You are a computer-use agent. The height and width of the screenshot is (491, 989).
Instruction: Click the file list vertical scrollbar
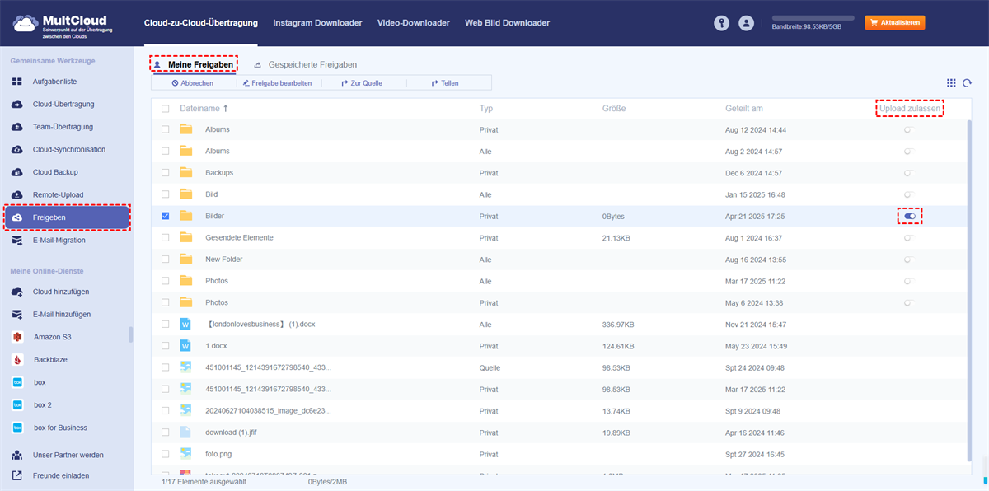click(968, 288)
